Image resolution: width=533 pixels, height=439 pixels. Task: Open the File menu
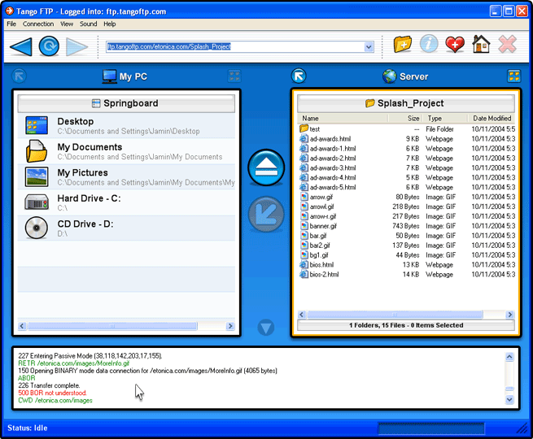(11, 24)
